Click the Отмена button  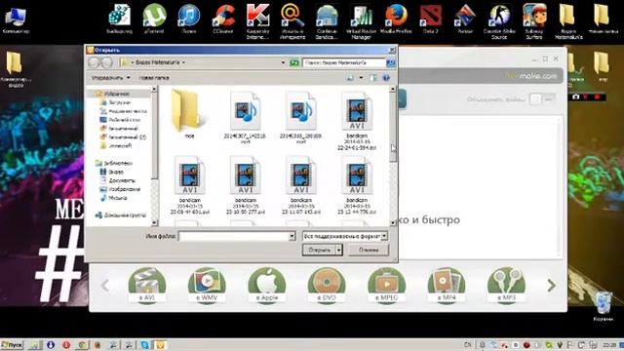pyautogui.click(x=369, y=250)
